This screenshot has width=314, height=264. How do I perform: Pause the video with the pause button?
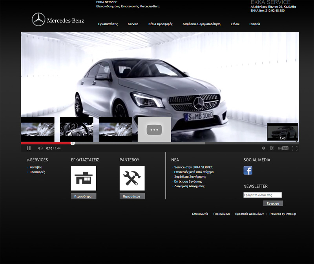(29, 148)
